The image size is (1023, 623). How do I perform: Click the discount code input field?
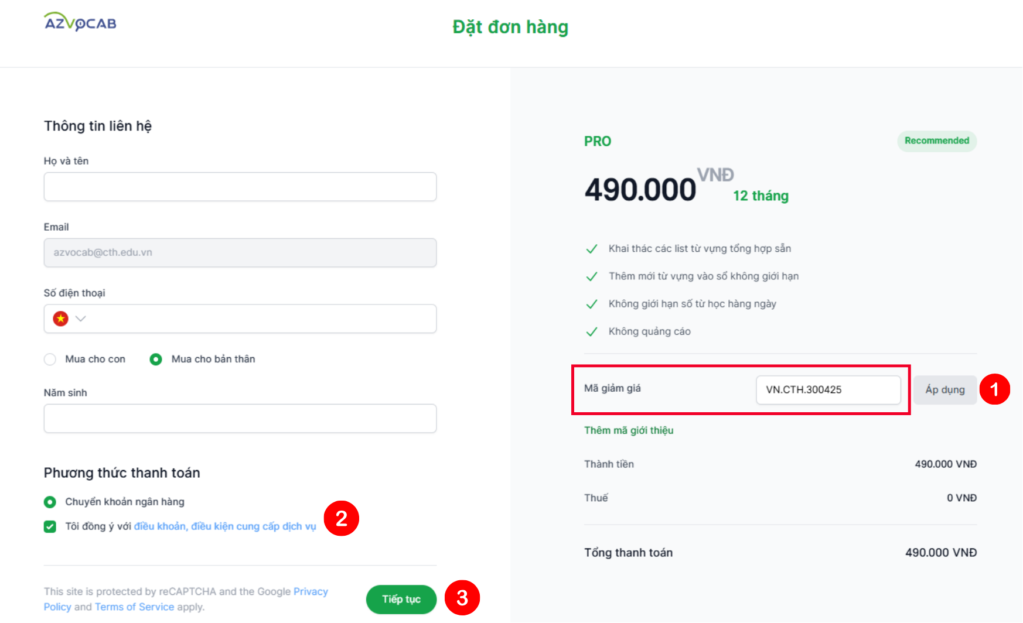pyautogui.click(x=828, y=390)
